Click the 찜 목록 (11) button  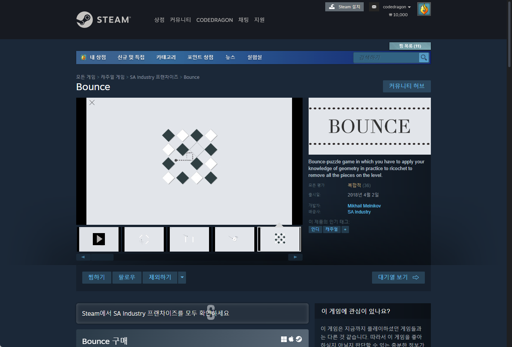(x=410, y=46)
